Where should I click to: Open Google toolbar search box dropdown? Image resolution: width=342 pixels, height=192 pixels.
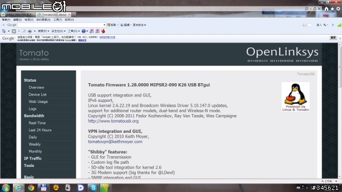(x=104, y=25)
